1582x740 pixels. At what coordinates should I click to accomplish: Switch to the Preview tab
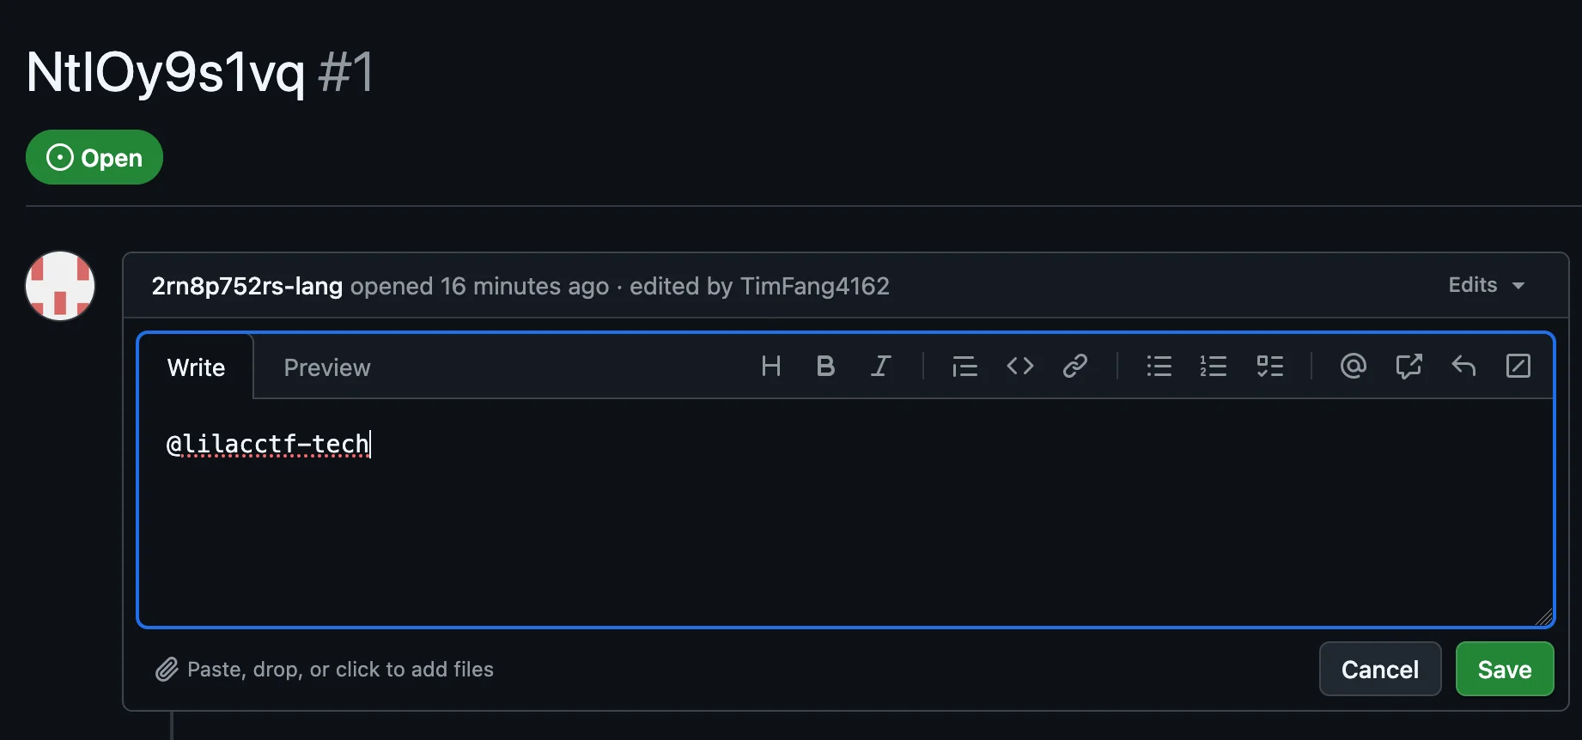327,367
